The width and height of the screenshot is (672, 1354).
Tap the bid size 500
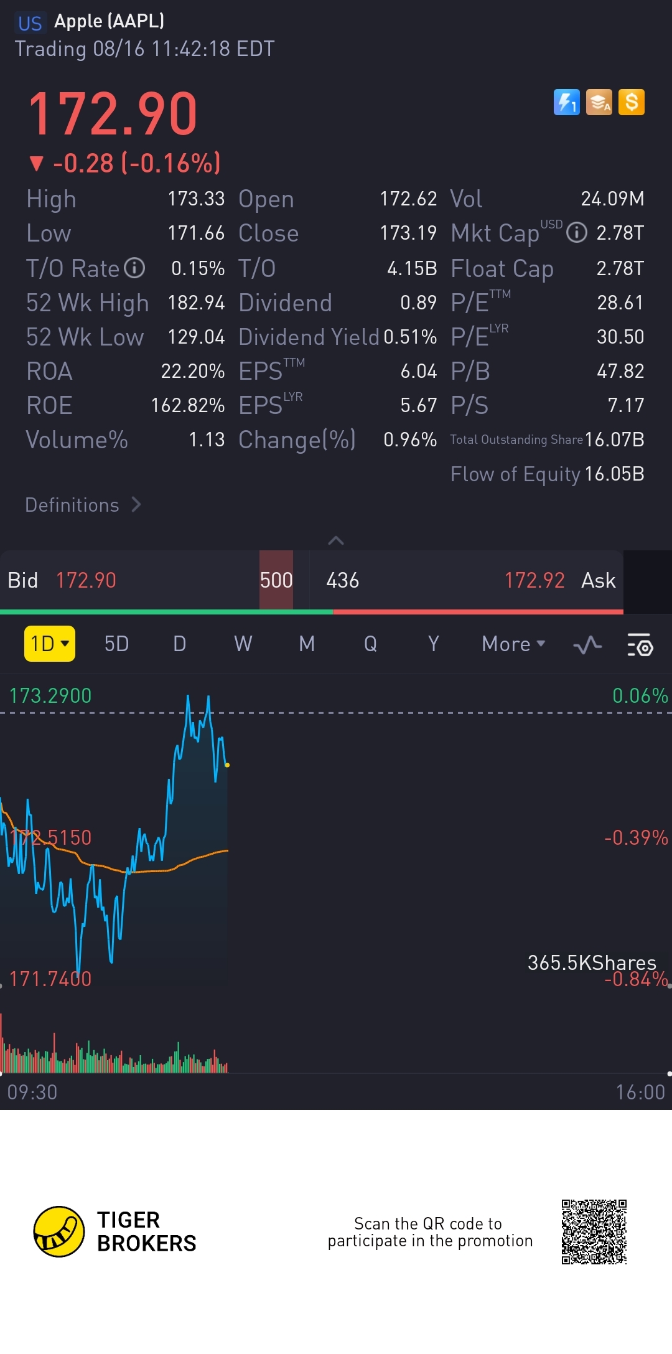point(276,580)
